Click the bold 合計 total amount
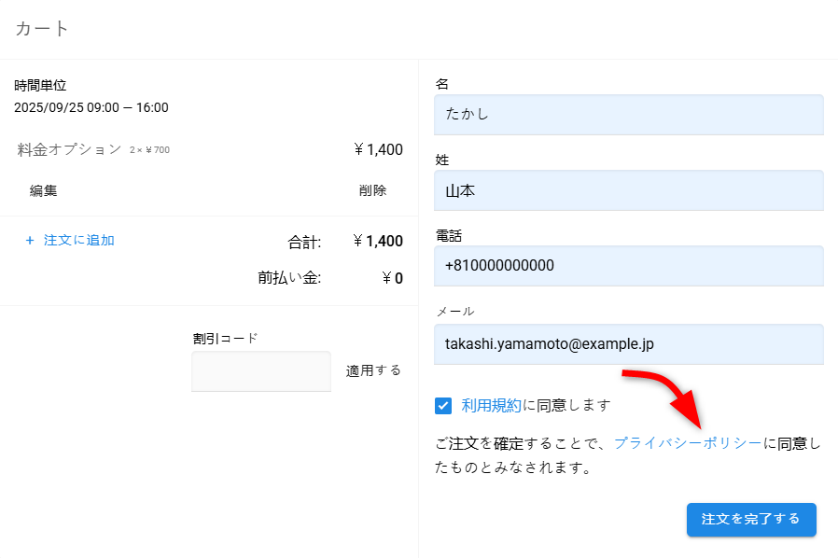The width and height of the screenshot is (838, 558). pos(378,242)
